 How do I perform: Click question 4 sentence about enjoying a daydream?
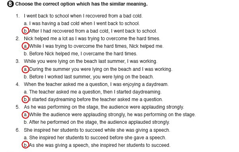point(96,84)
